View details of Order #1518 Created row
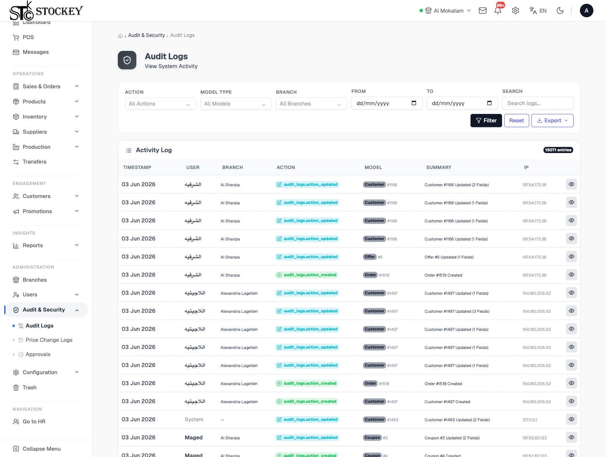Image resolution: width=606 pixels, height=457 pixels. tap(571, 383)
